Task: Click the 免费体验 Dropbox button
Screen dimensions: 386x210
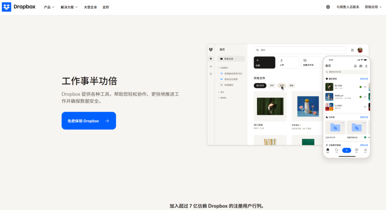Action: 89,121
